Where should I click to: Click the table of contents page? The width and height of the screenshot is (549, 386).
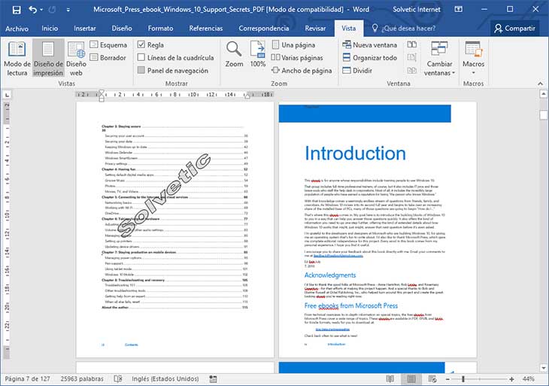tap(175, 229)
